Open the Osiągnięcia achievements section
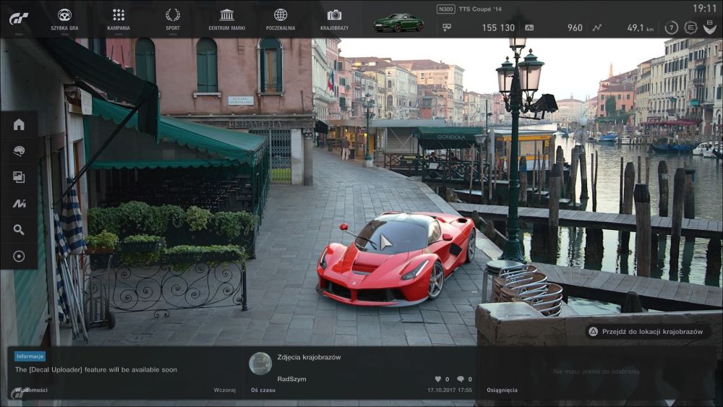Viewport: 723px width, 407px height. pyautogui.click(x=502, y=390)
